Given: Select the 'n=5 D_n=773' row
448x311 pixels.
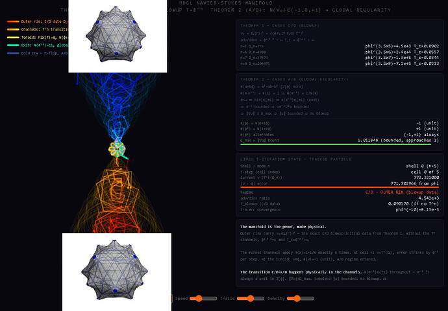Looking at the screenshot, I should pos(340,46).
